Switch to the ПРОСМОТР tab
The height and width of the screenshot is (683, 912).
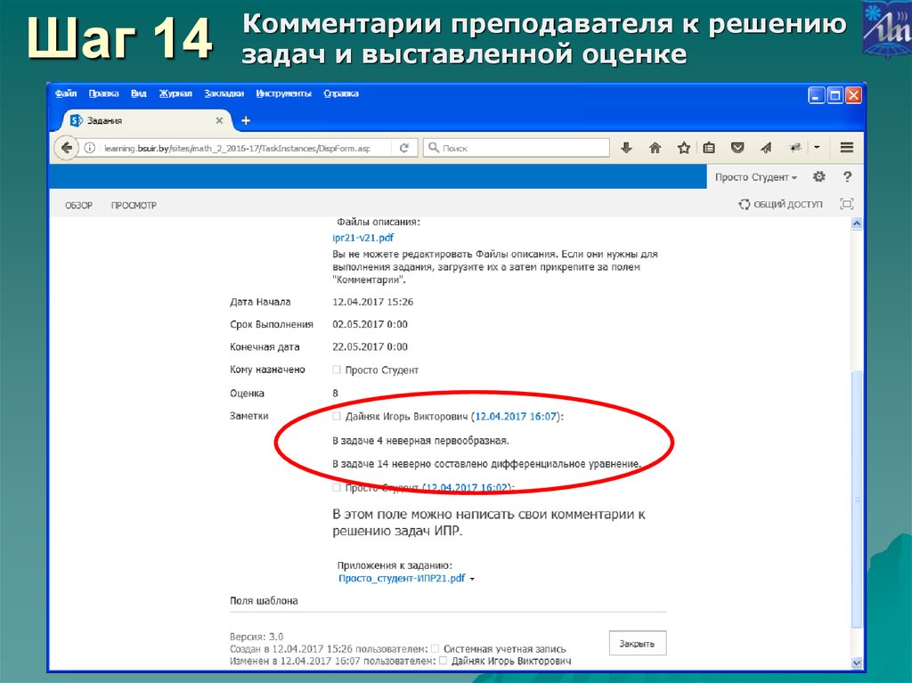pyautogui.click(x=134, y=204)
